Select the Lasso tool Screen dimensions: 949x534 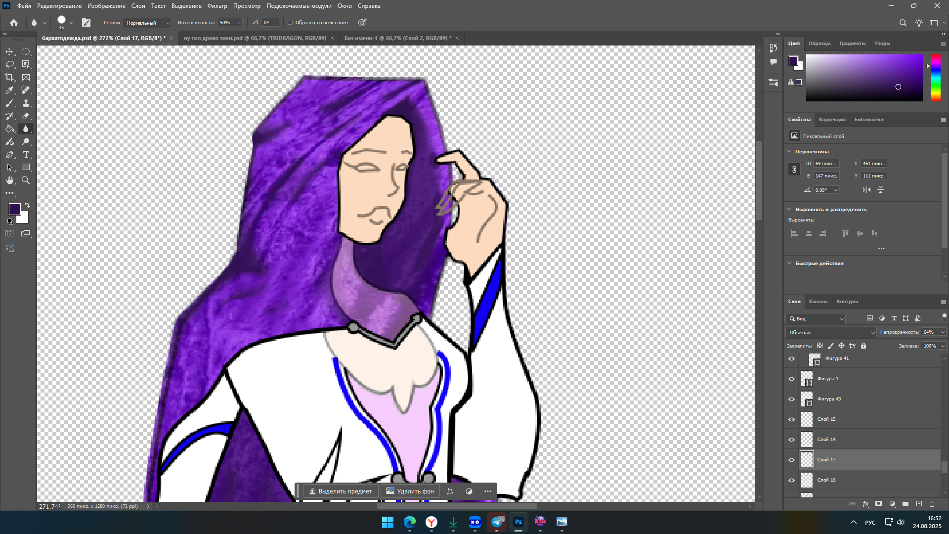click(9, 64)
